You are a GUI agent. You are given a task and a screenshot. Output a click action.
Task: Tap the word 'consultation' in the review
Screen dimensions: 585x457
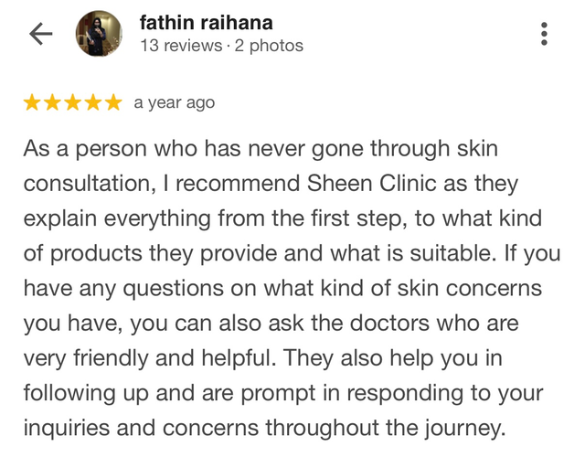[x=87, y=184]
